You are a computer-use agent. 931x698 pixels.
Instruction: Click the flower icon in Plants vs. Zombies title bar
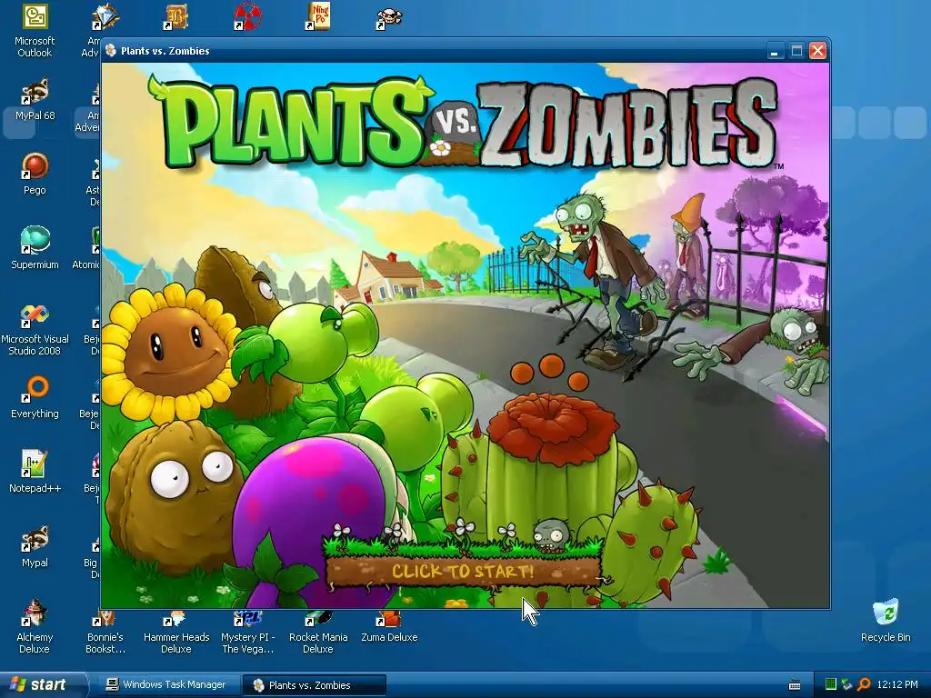[110, 51]
